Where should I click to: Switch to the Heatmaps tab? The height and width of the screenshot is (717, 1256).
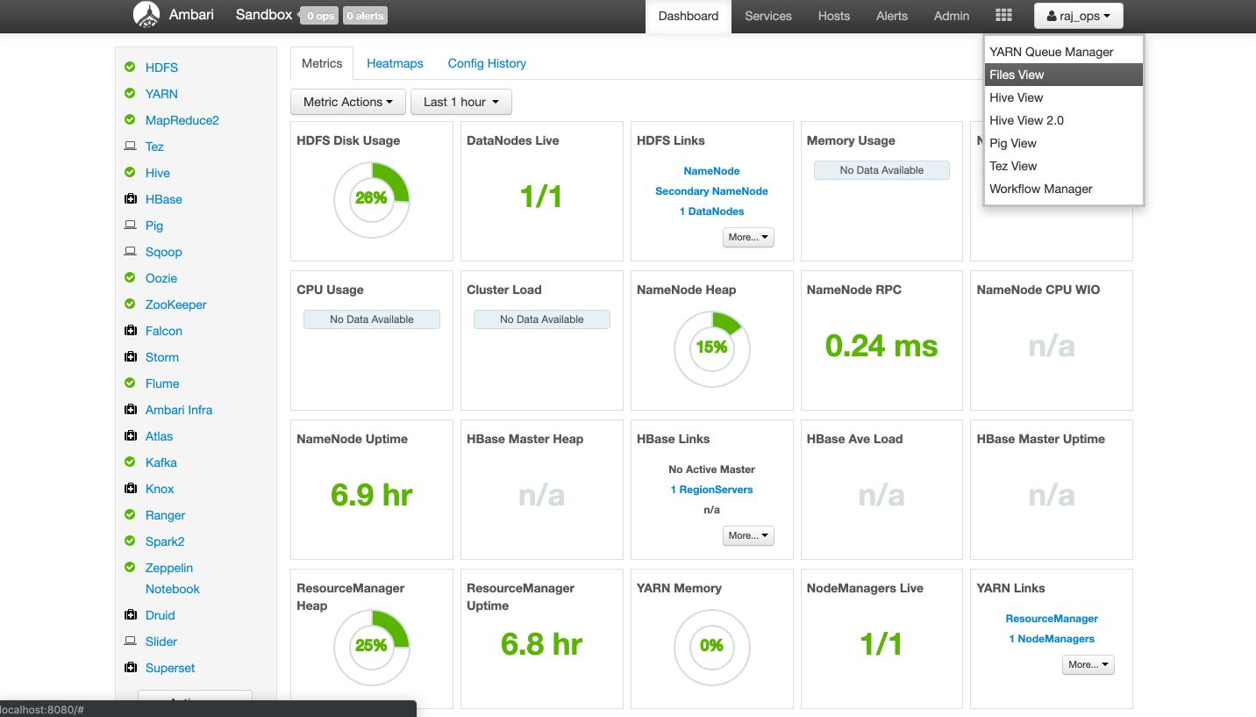click(395, 63)
